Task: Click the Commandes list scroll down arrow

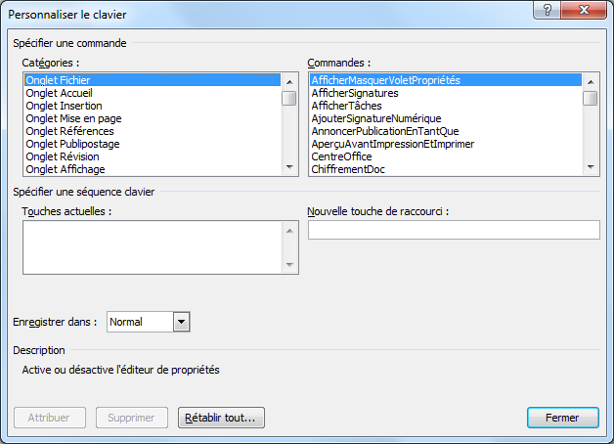Action: point(591,167)
